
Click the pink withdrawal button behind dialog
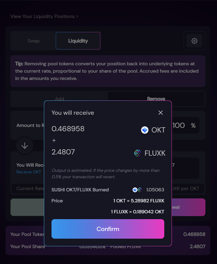[188, 207]
